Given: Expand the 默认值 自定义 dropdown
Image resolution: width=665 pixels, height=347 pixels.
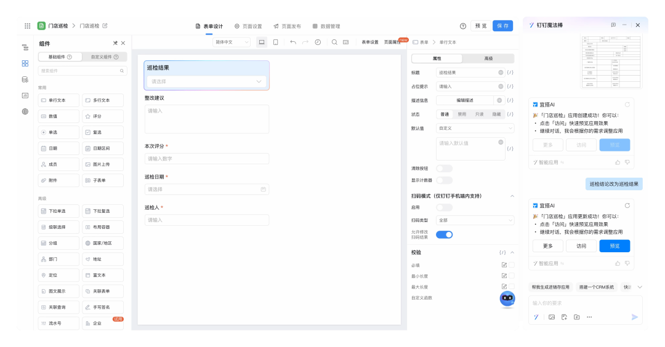Looking at the screenshot, I should [x=475, y=129].
